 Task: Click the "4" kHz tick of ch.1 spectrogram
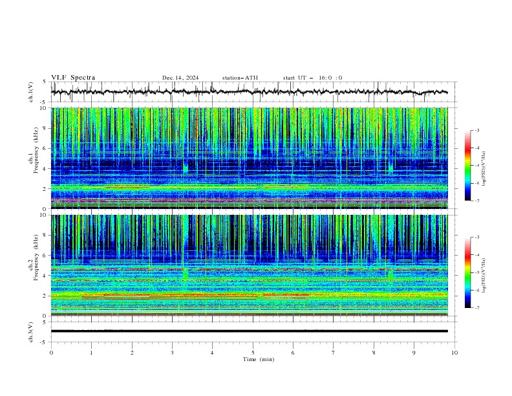click(45, 169)
